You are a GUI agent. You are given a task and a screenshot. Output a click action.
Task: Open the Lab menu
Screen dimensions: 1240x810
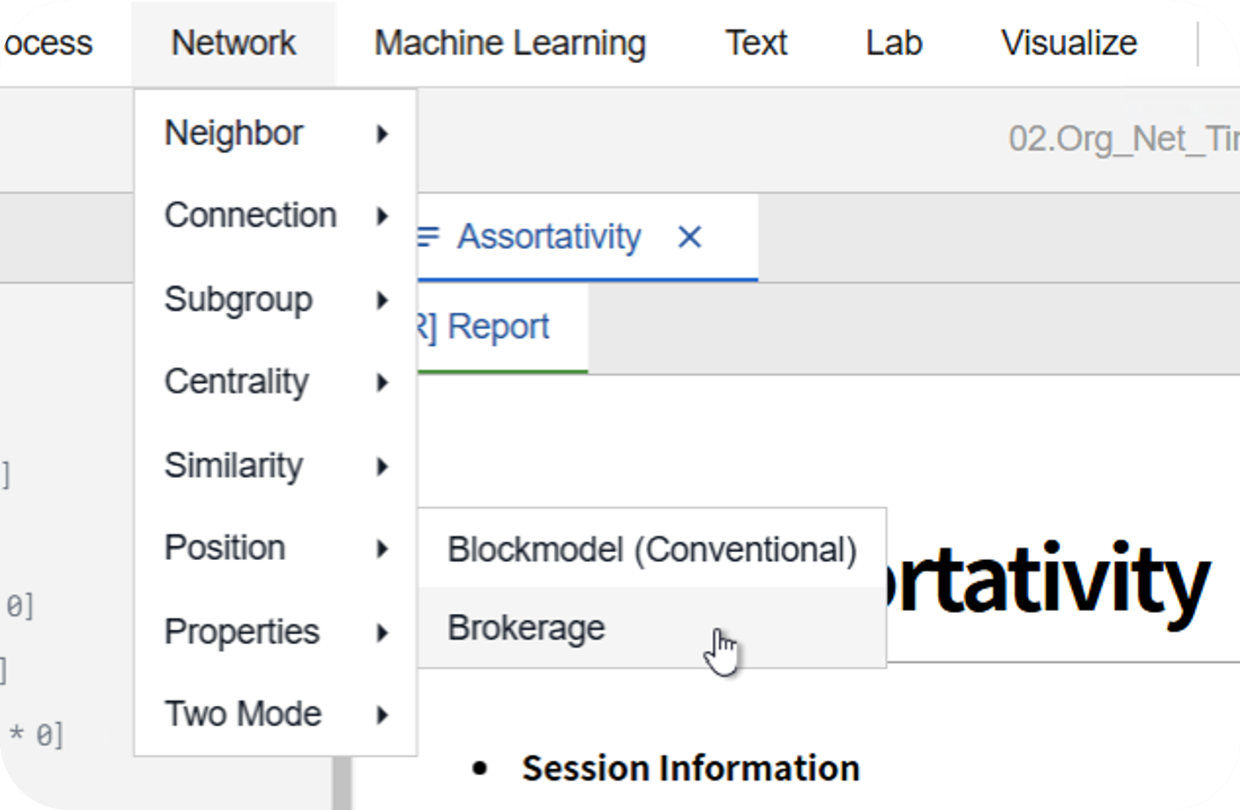893,43
